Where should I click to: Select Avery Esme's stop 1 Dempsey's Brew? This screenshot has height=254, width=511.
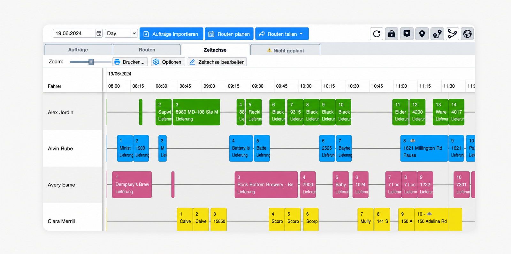point(132,185)
